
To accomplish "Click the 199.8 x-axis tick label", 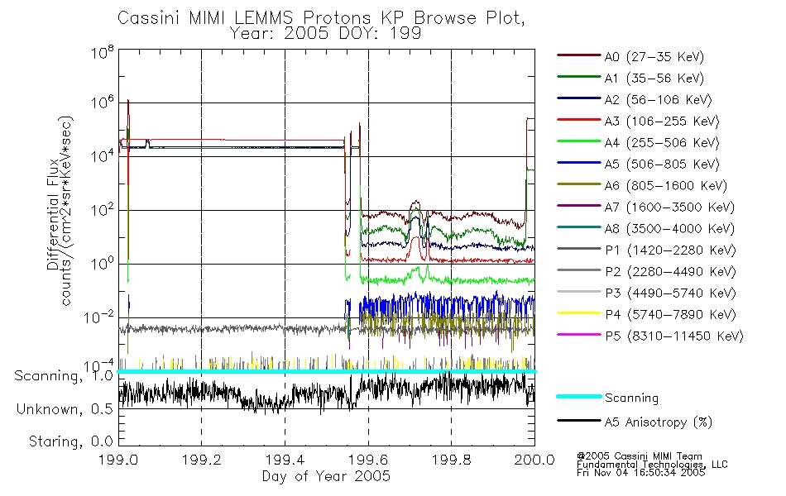I will click(x=451, y=460).
